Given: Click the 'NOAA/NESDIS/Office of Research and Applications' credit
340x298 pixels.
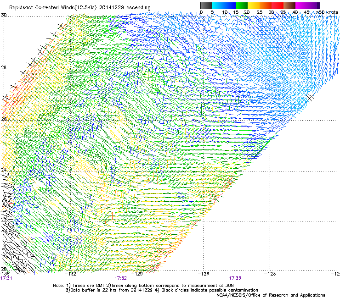Looking at the screenshot, I should 271,295.
